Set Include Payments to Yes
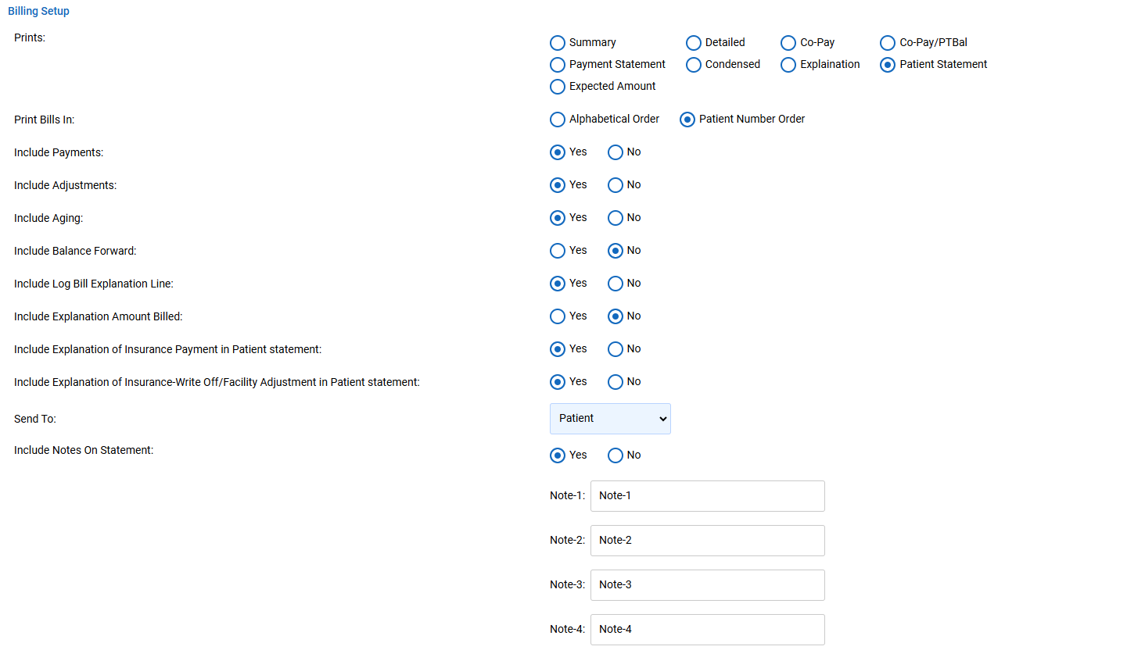The width and height of the screenshot is (1127, 650). coord(558,152)
